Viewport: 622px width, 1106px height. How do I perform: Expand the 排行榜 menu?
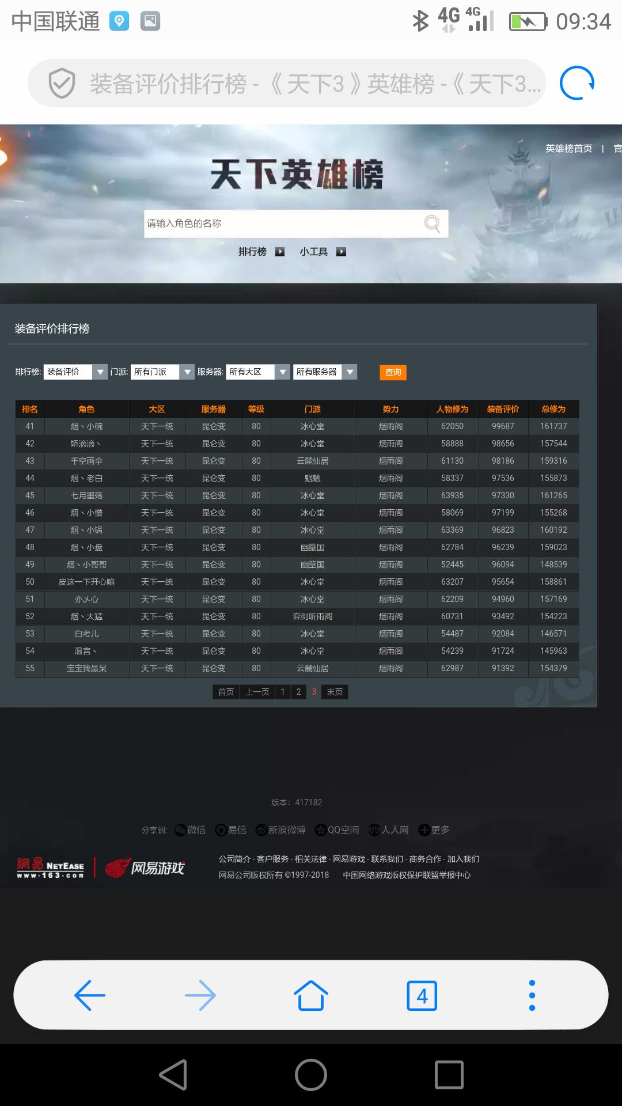click(x=252, y=252)
